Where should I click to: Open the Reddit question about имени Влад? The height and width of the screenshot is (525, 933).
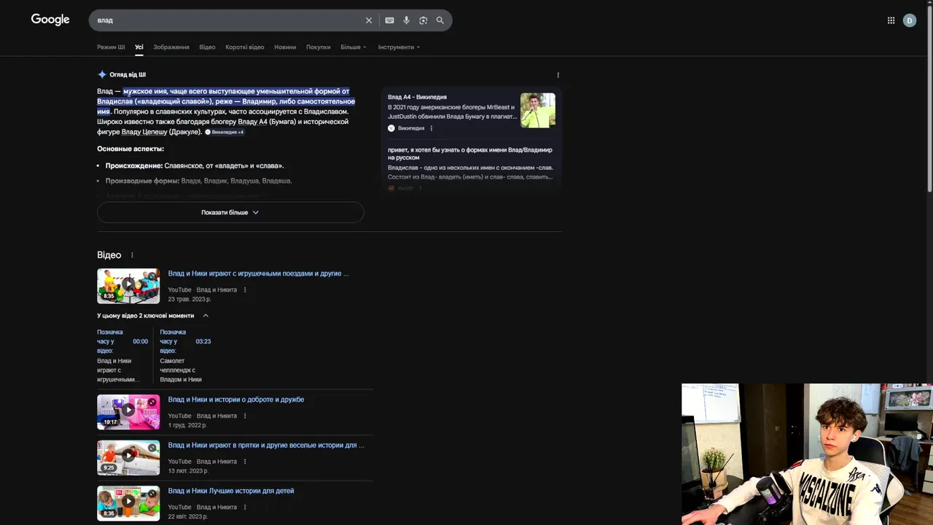(471, 153)
